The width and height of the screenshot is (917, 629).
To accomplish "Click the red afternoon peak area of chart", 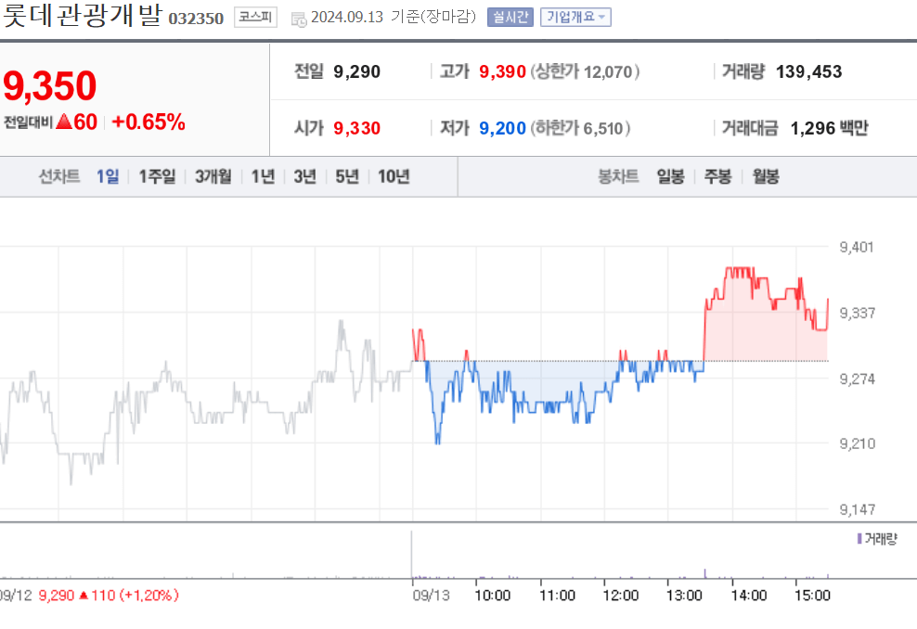I will (766, 315).
